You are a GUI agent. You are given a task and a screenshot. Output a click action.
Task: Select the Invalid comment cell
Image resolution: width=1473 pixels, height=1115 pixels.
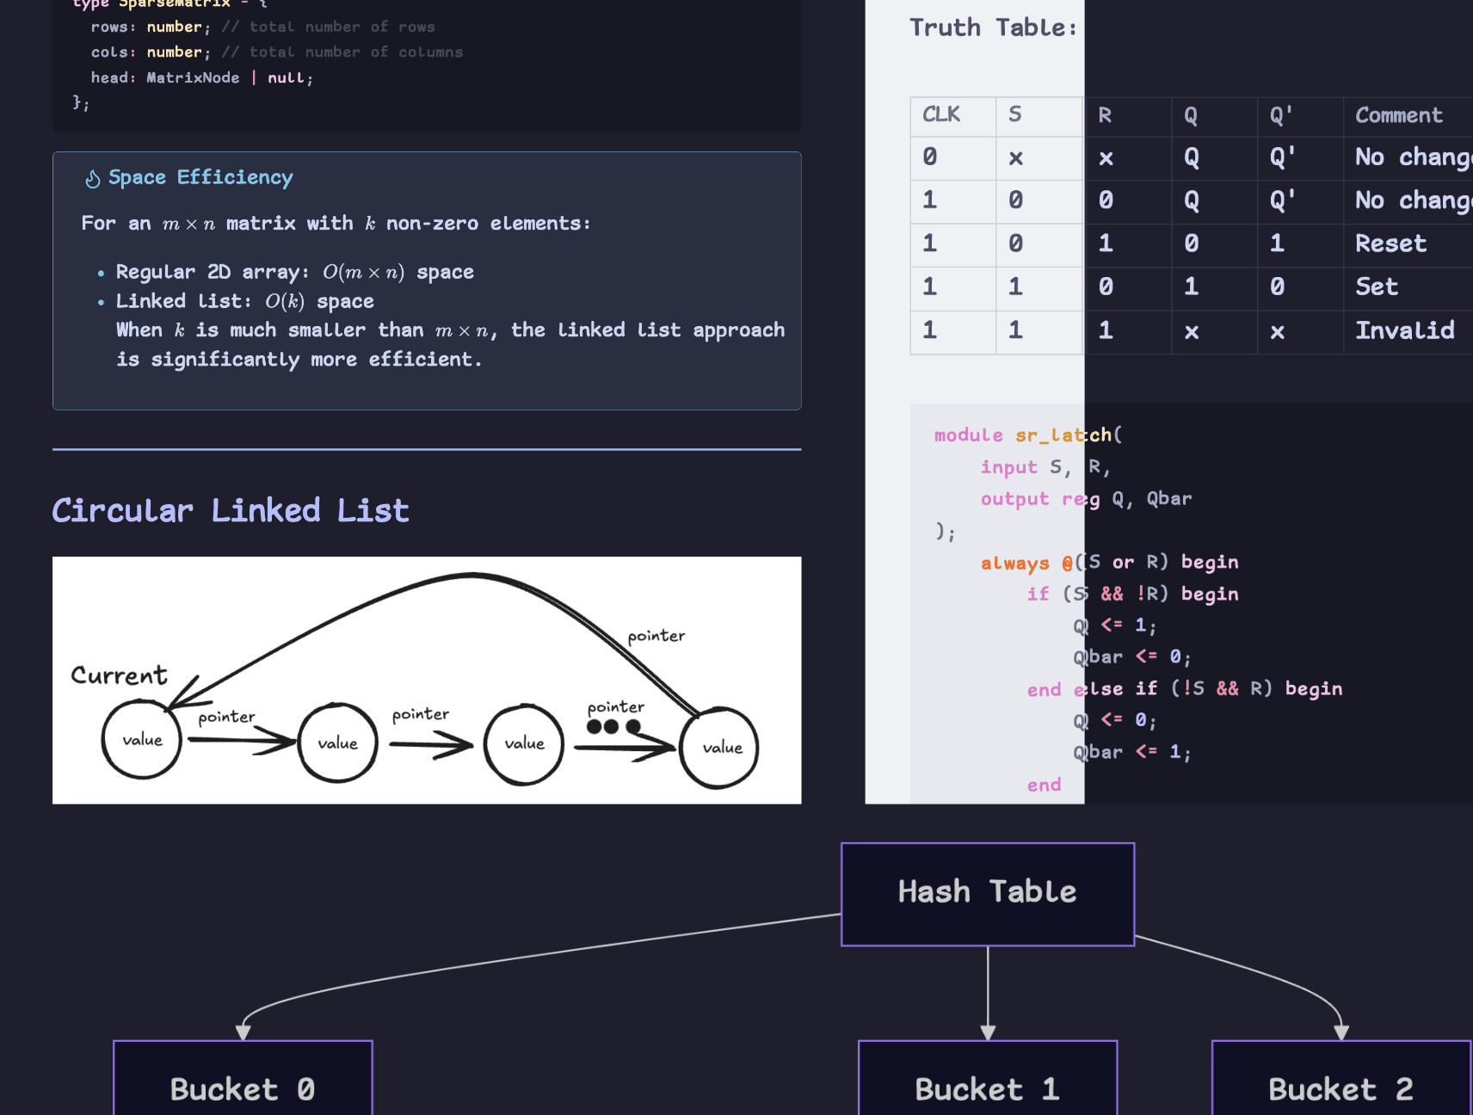coord(1408,331)
